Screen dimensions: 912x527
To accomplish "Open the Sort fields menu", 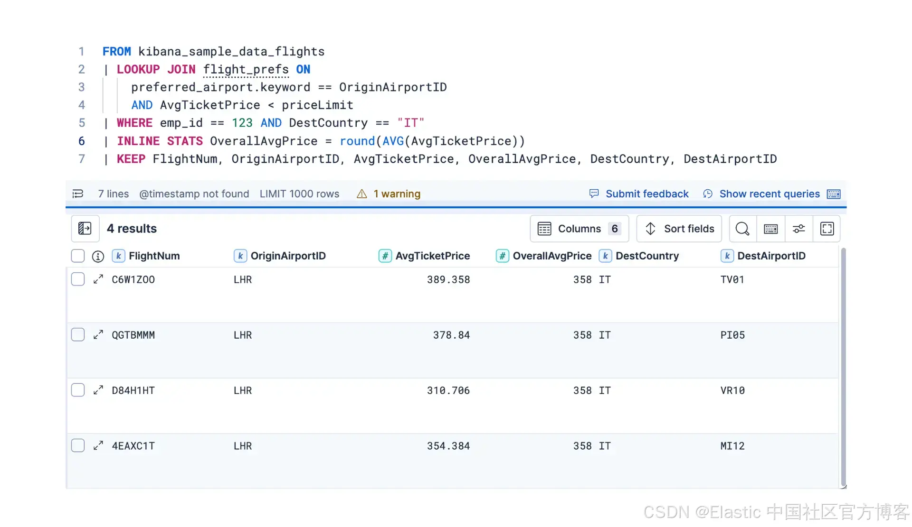I will point(679,229).
